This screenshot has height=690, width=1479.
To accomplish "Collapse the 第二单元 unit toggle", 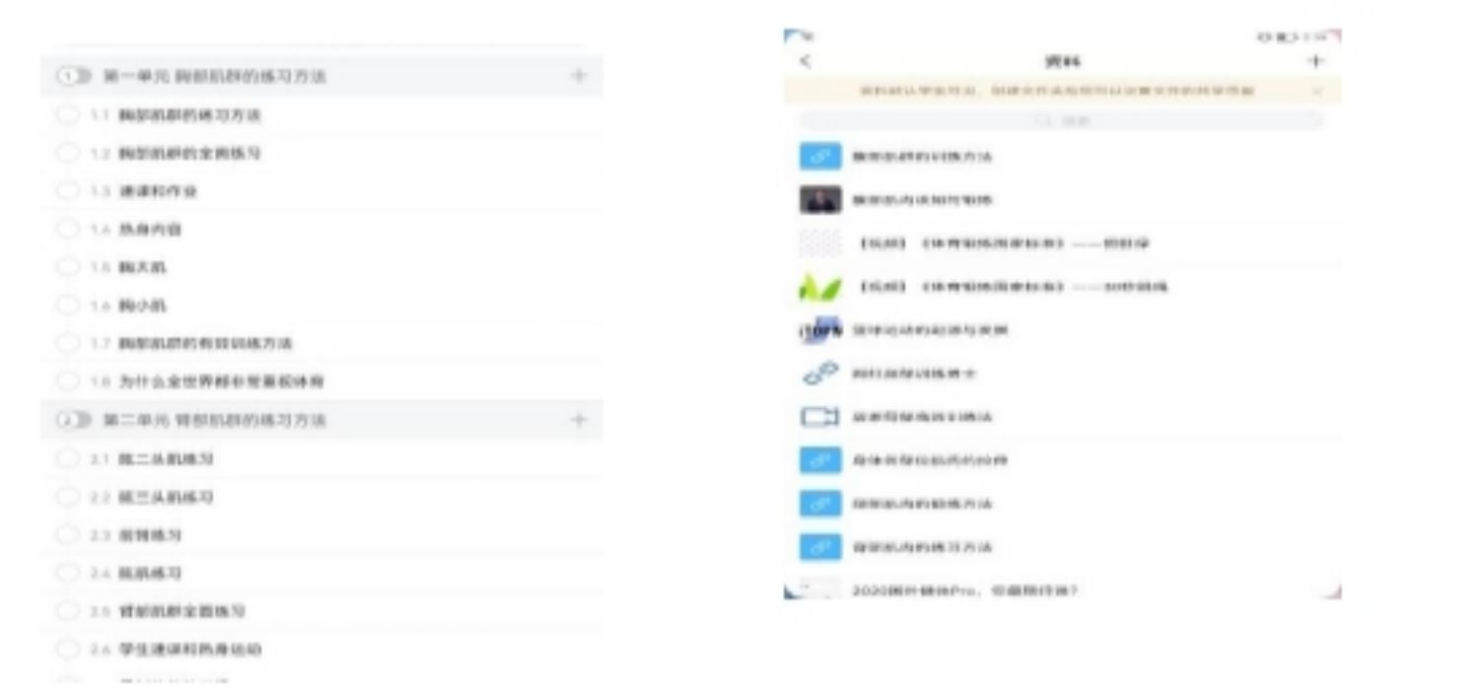I will (x=73, y=420).
